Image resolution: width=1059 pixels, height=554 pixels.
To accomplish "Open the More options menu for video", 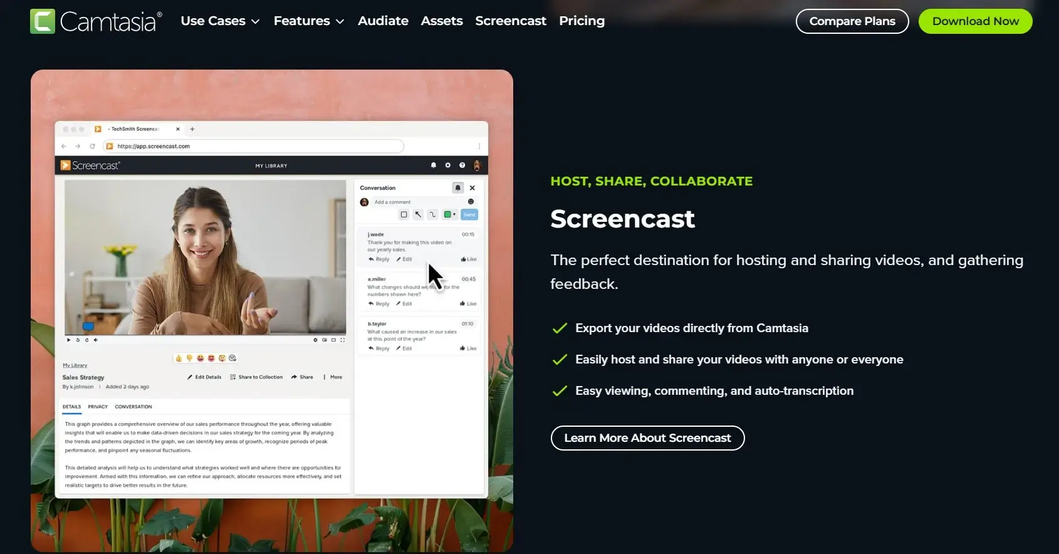I will [332, 377].
